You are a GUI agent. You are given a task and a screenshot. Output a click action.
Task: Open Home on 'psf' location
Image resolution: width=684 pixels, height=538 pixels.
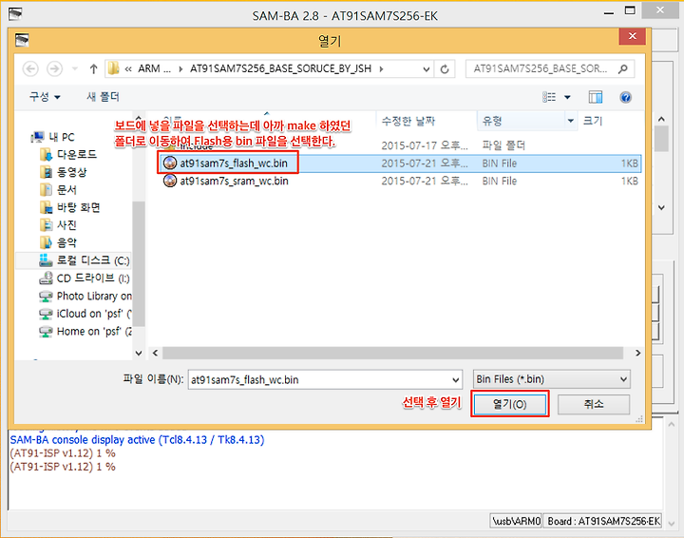click(85, 331)
